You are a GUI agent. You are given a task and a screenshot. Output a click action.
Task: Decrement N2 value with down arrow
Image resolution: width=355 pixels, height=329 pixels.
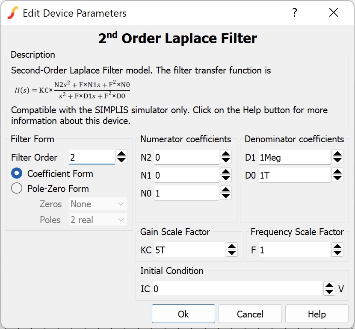[226, 160]
